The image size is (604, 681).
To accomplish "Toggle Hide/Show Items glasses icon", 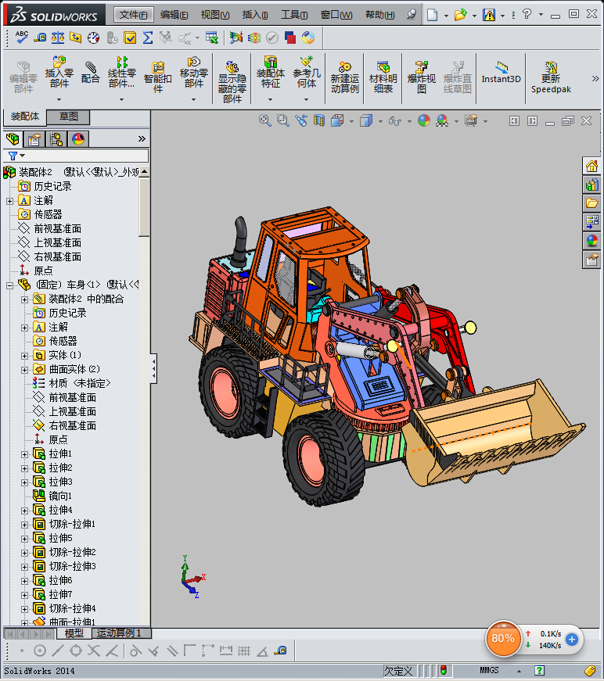I will click(394, 120).
